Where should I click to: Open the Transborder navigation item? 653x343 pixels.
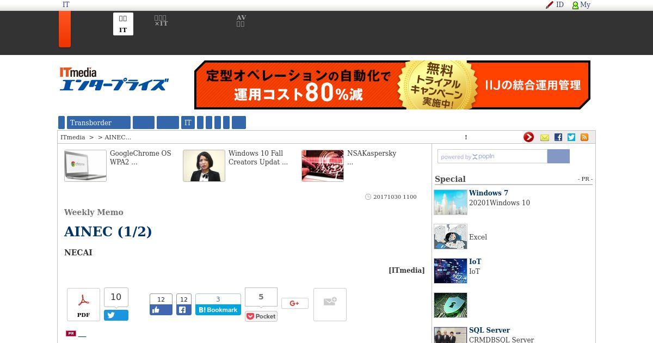98,122
